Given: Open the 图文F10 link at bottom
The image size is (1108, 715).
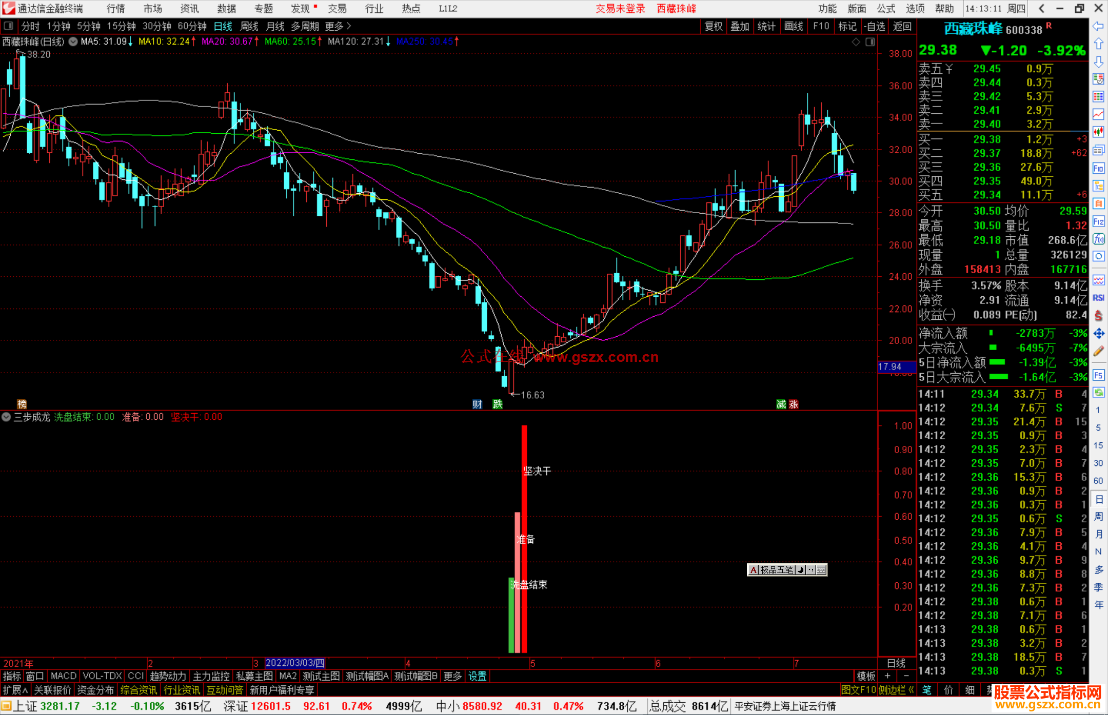Looking at the screenshot, I should (x=858, y=690).
